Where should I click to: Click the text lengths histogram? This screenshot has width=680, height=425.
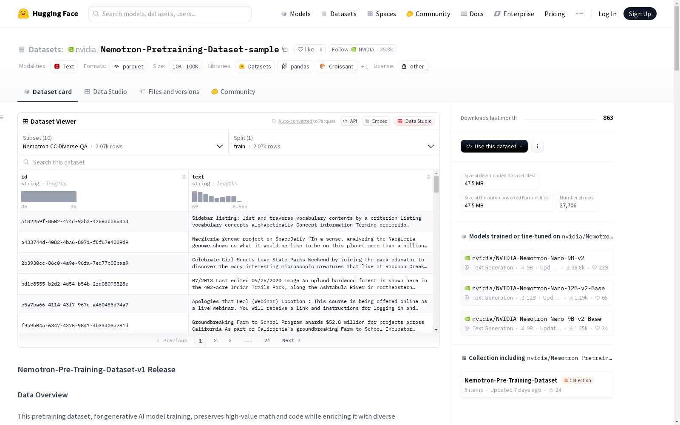(x=219, y=197)
